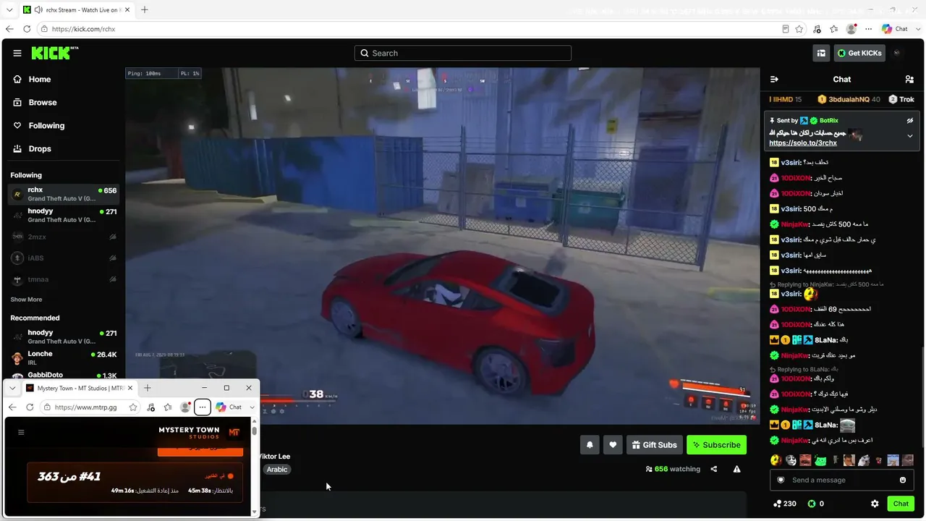Open offline tmnaa channel
926x521 pixels.
(64, 279)
